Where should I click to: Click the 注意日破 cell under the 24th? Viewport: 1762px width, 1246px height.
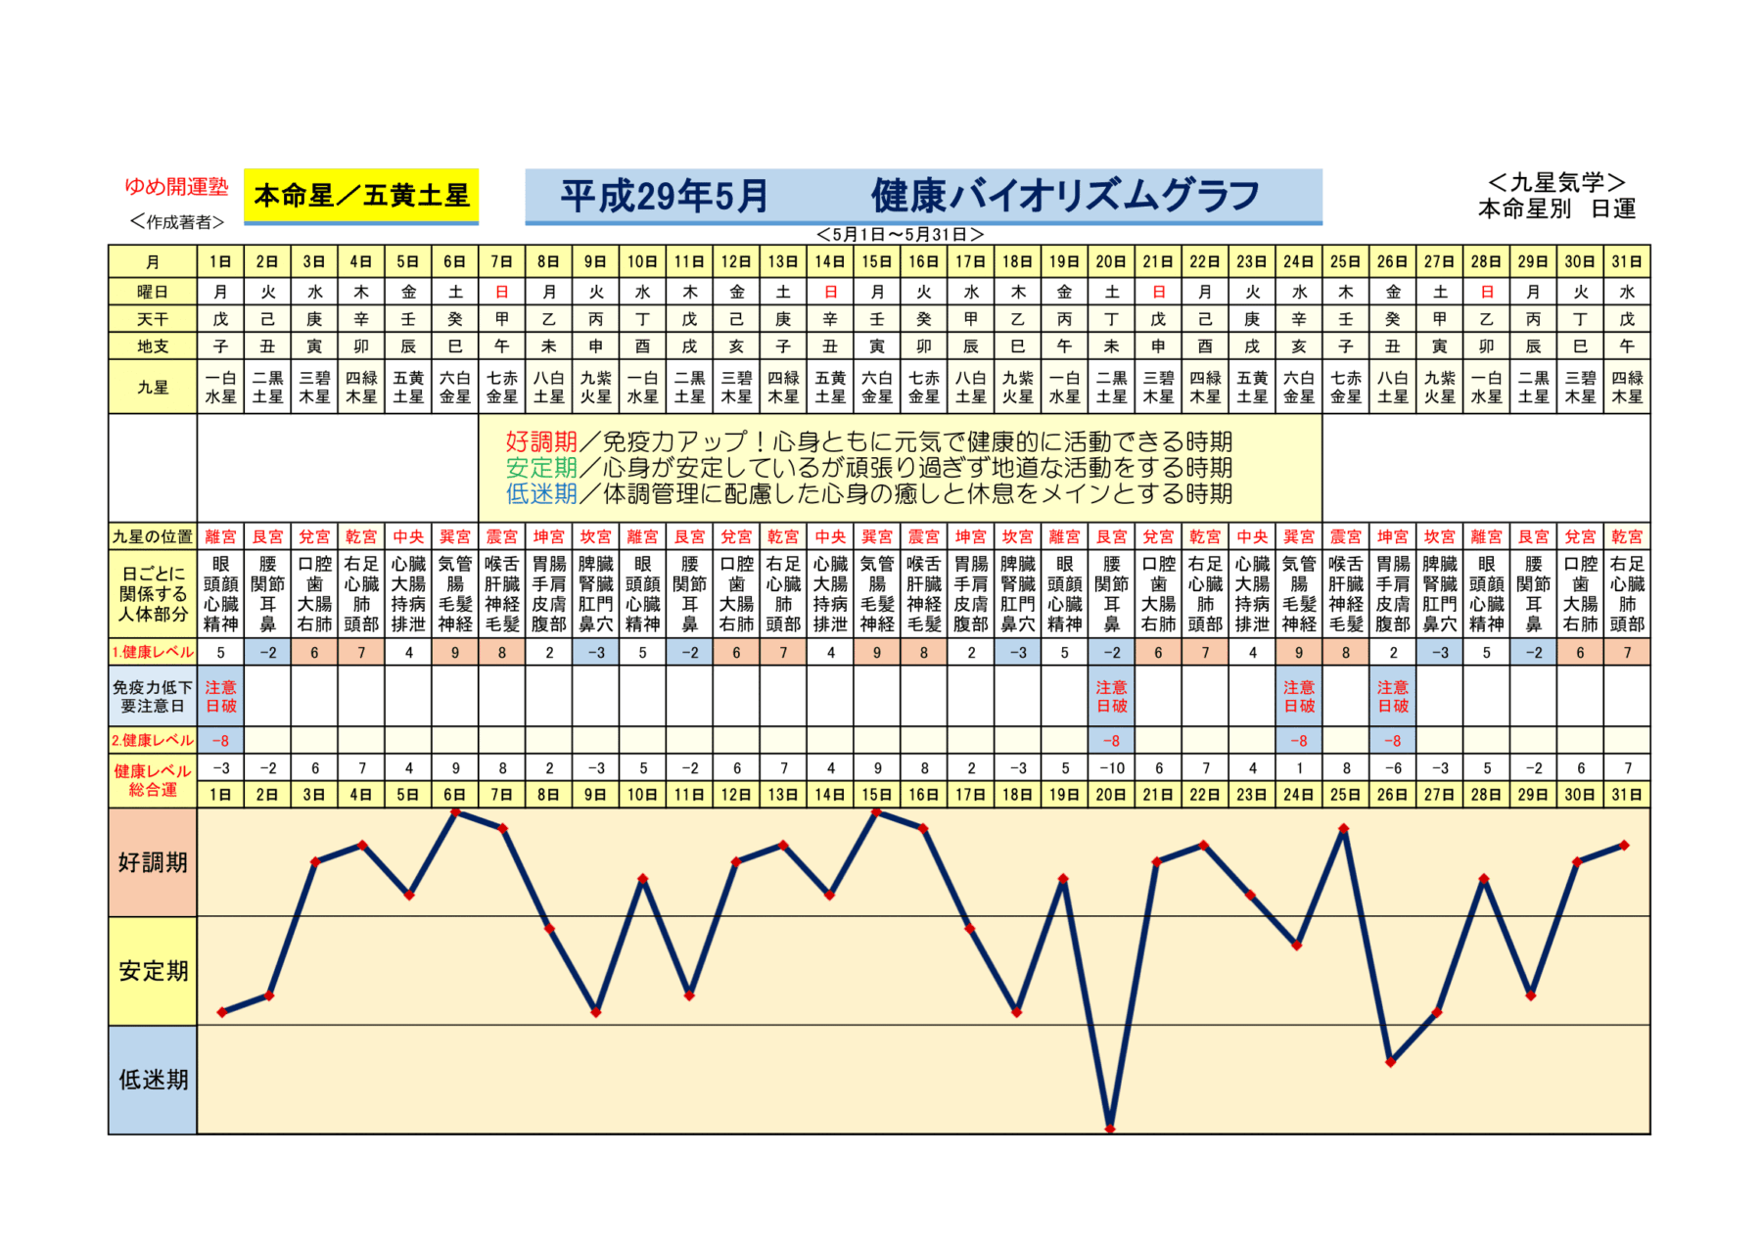pos(1298,696)
